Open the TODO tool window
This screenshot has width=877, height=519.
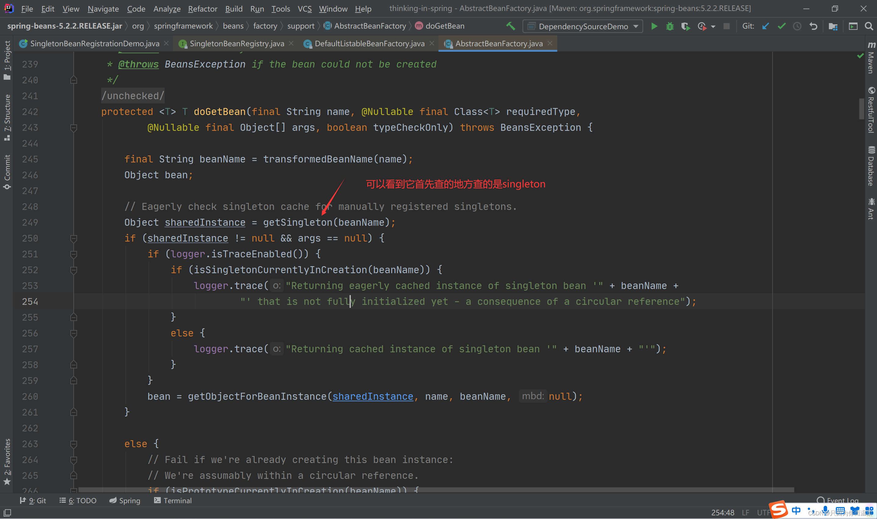click(78, 500)
